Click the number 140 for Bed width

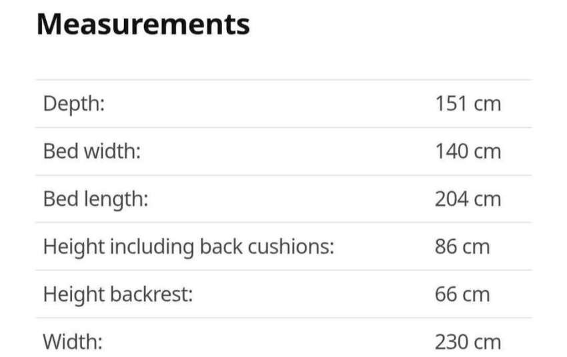point(451,151)
